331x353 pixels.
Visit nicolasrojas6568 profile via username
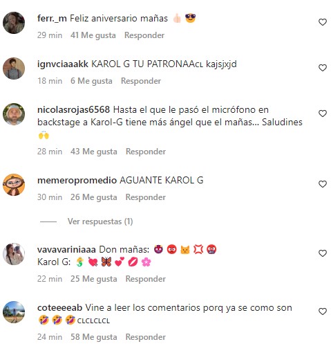pos(73,109)
